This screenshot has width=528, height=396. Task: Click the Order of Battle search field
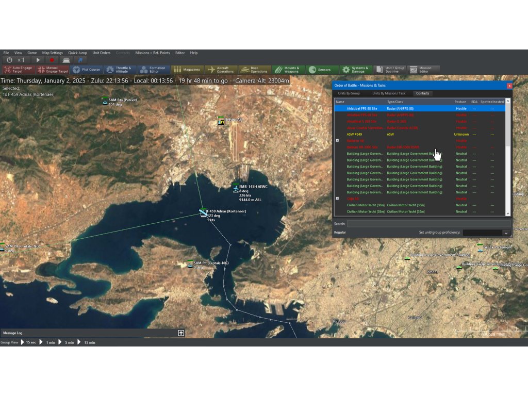[428, 224]
